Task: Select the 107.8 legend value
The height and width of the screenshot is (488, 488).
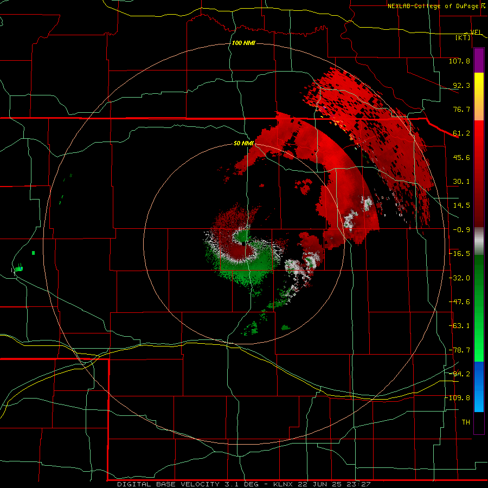Action: click(x=459, y=61)
